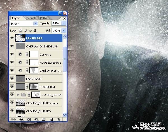Switch to the Paths tab
The height and width of the screenshot is (132, 168).
(43, 18)
